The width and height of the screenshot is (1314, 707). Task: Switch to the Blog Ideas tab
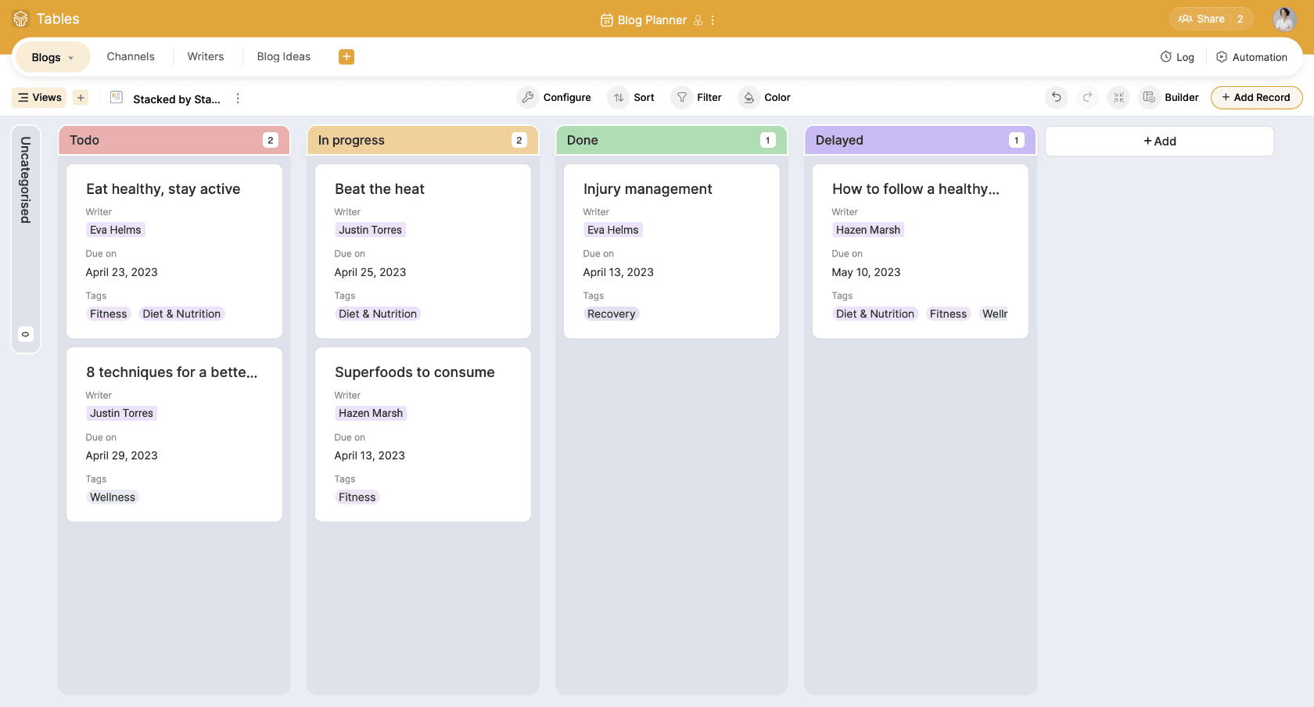tap(283, 56)
